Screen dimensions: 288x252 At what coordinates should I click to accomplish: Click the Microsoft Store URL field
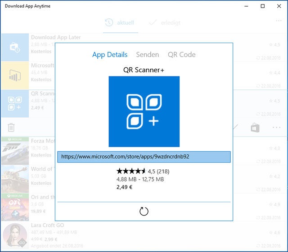144,157
